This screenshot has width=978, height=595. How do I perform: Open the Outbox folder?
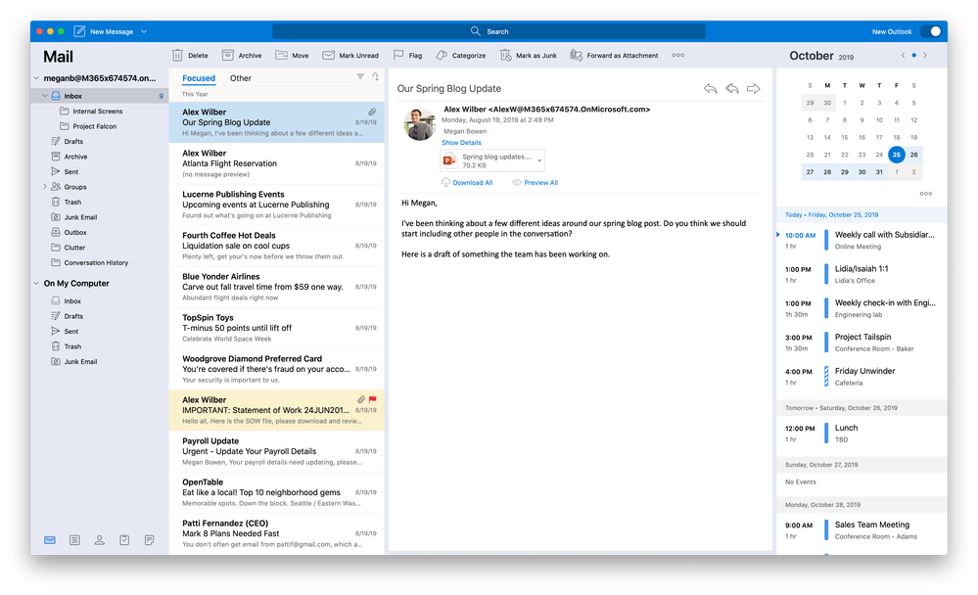point(100,233)
